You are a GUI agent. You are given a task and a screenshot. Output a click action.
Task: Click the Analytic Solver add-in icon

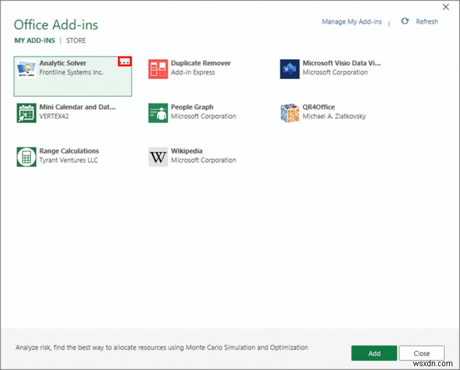26,69
